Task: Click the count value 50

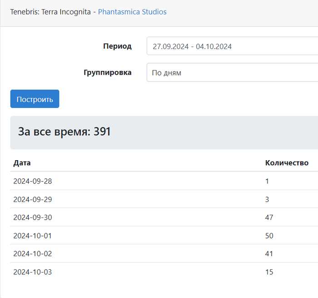Action: (x=269, y=236)
